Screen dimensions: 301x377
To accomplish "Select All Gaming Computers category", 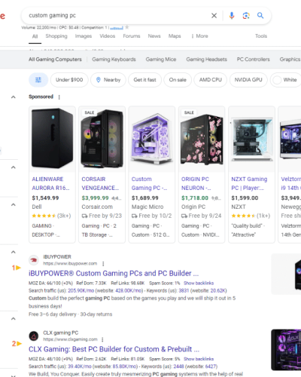I will 55,60.
